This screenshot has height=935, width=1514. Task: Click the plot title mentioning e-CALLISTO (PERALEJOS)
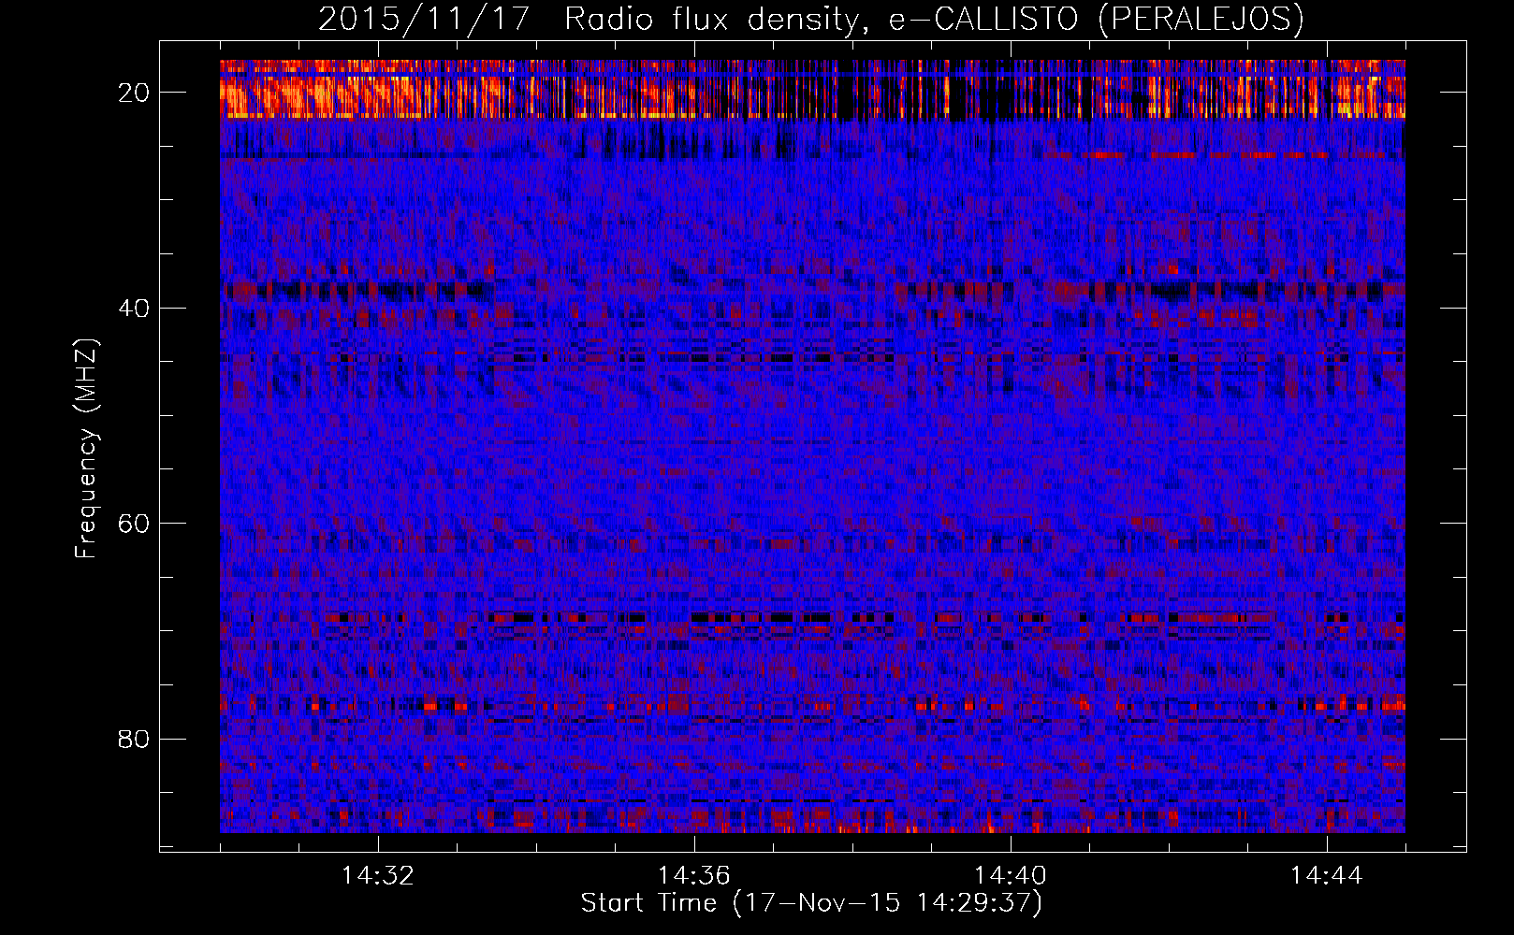point(811,19)
